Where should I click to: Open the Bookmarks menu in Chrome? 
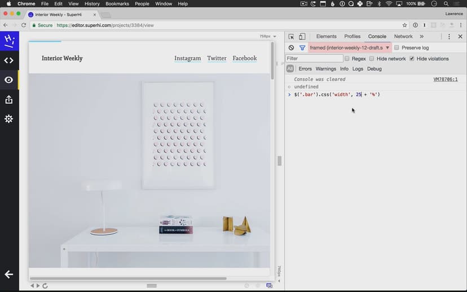click(x=116, y=4)
